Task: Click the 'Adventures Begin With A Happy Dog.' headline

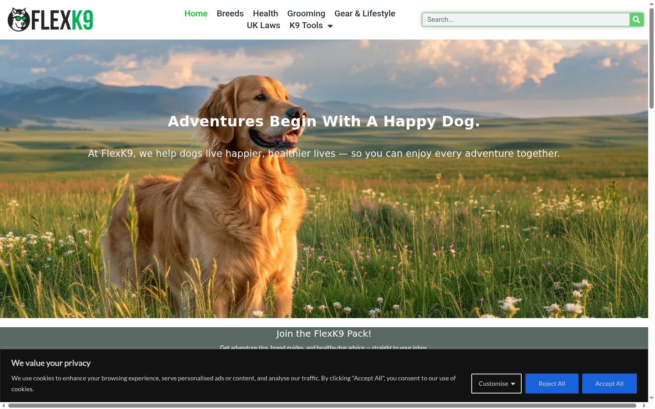Action: coord(324,121)
